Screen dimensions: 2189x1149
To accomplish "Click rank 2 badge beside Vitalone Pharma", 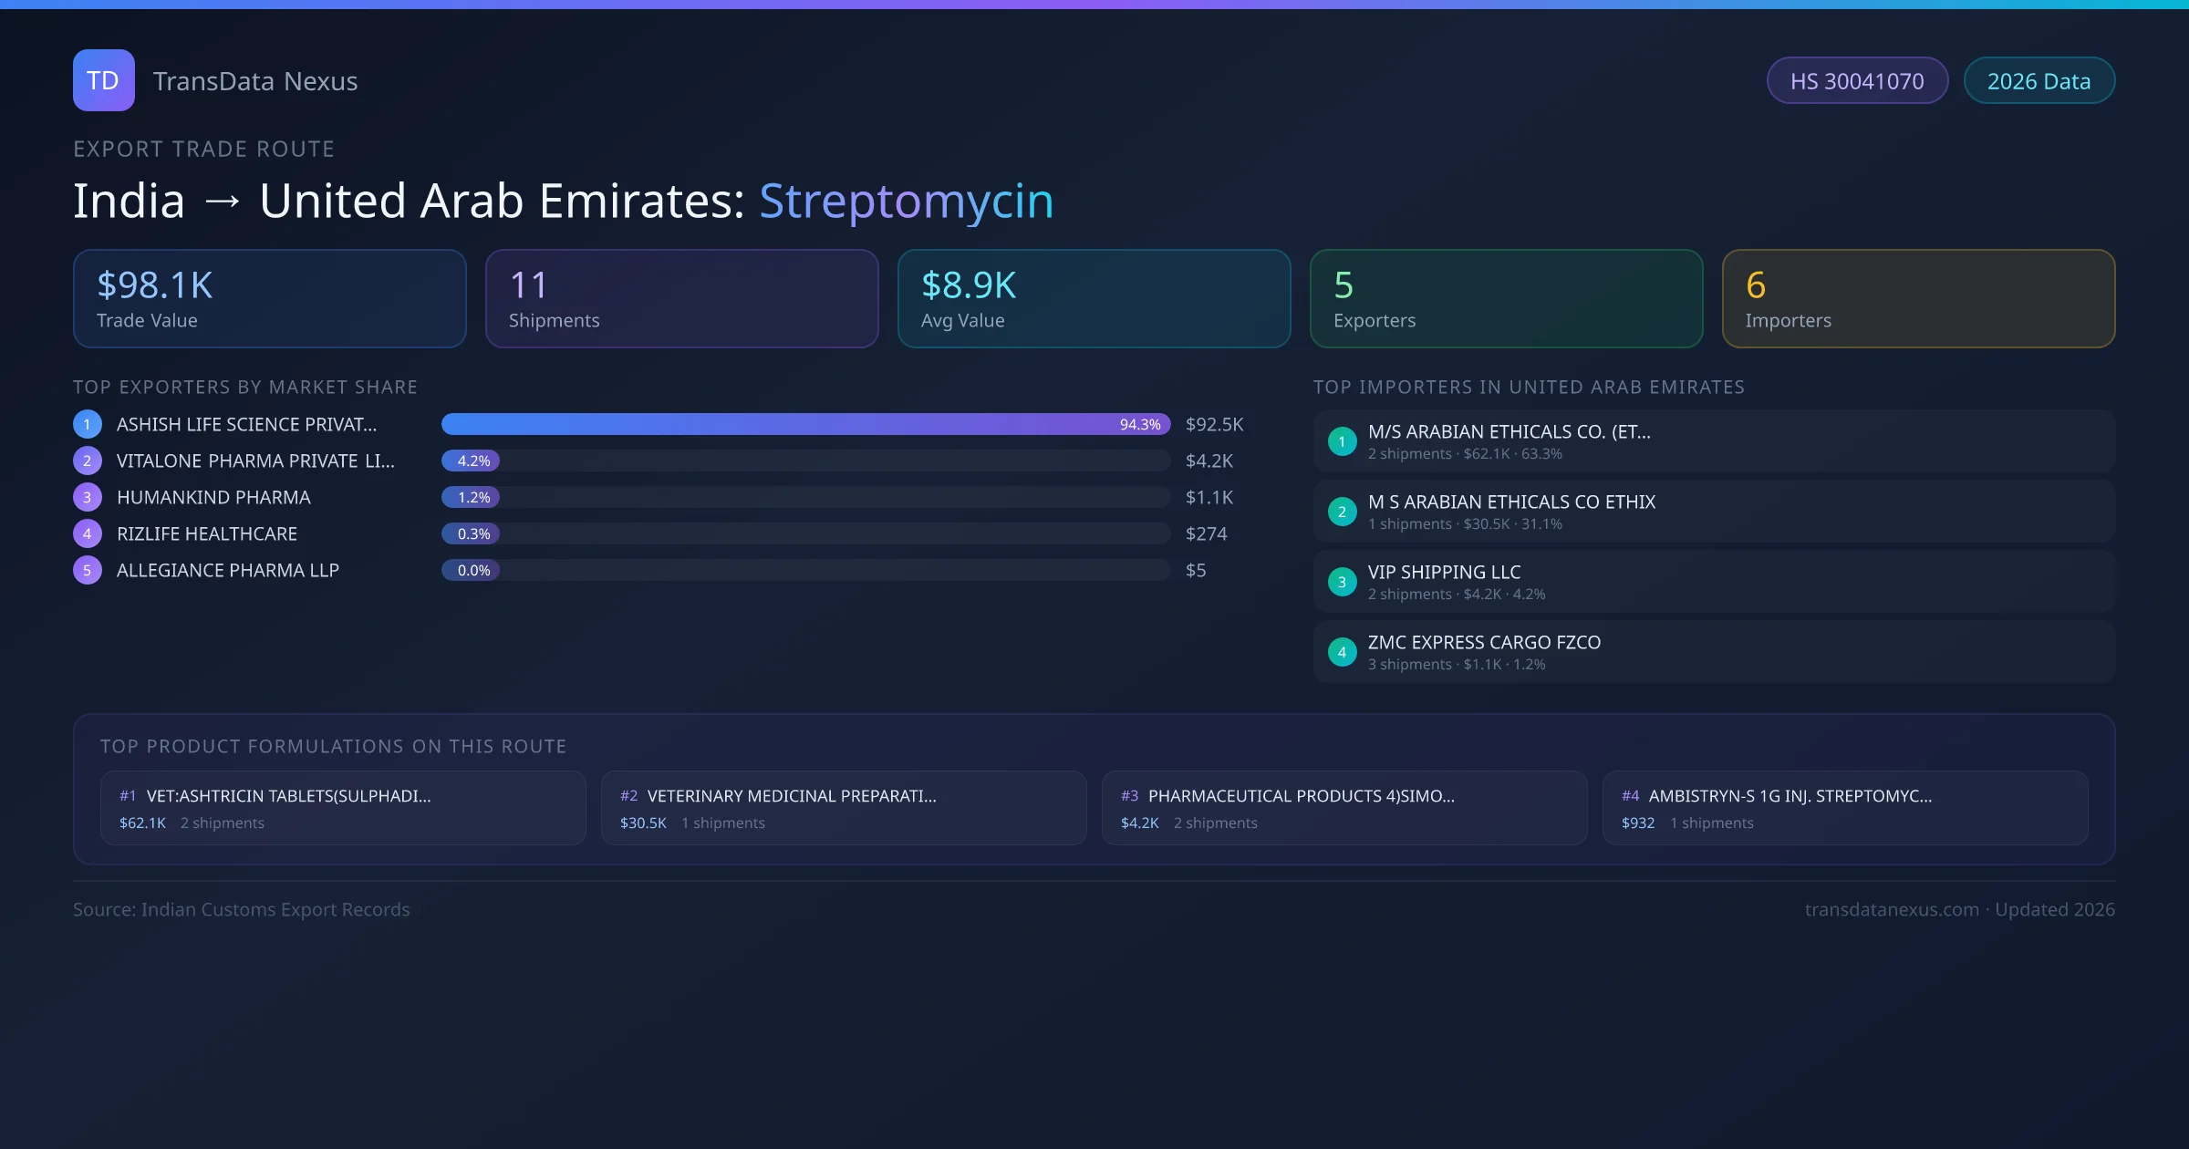I will pyautogui.click(x=87, y=461).
